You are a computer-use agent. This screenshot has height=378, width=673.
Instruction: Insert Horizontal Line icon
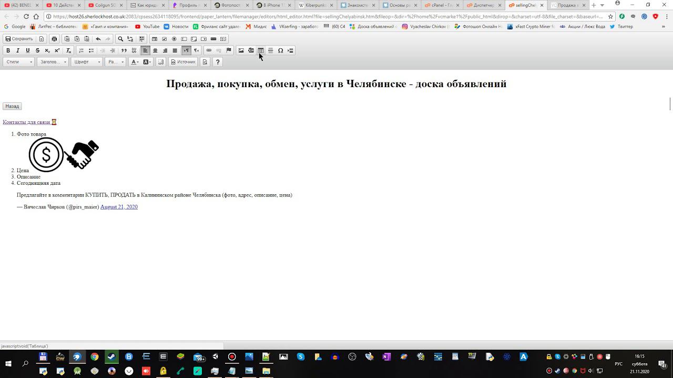(271, 50)
